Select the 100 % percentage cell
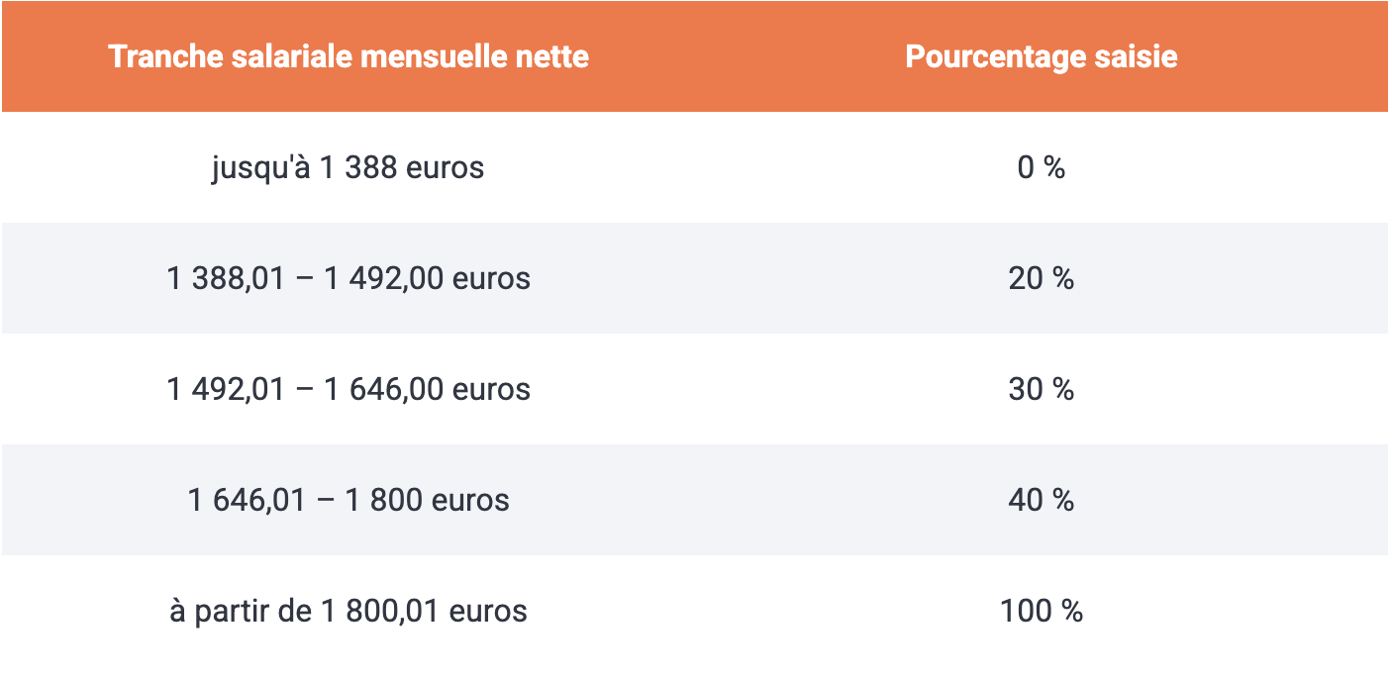The width and height of the screenshot is (1392, 679). (x=1042, y=611)
